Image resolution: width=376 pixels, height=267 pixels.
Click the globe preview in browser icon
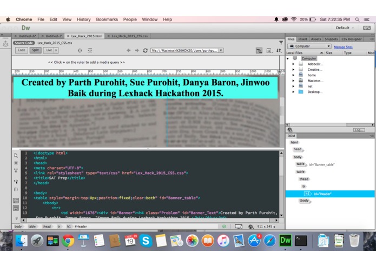pos(251,226)
